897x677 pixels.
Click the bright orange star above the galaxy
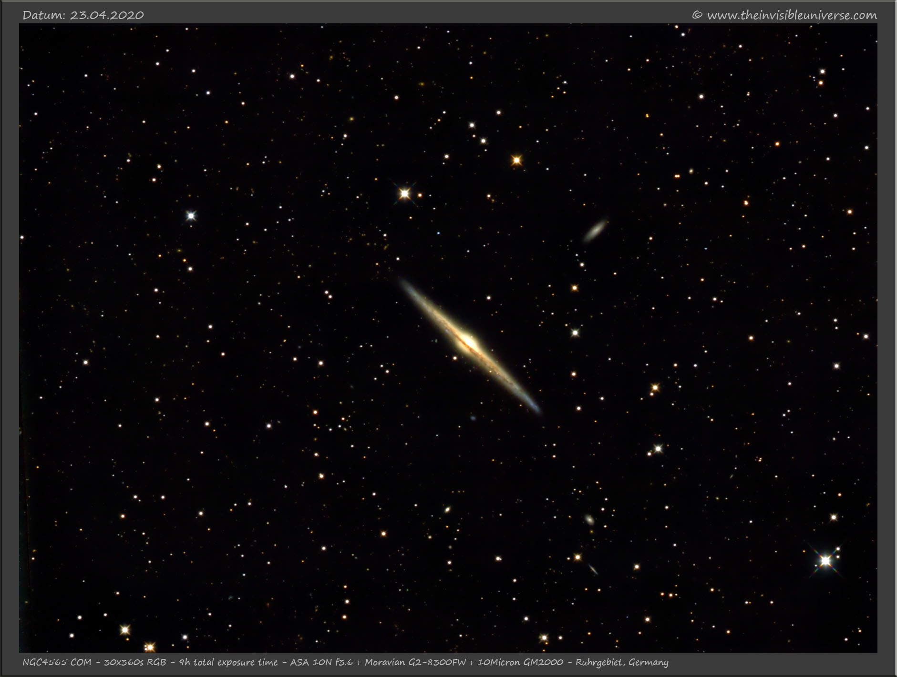click(516, 160)
